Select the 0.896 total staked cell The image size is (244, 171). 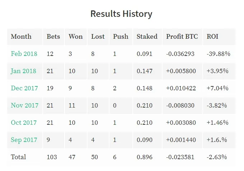point(145,157)
